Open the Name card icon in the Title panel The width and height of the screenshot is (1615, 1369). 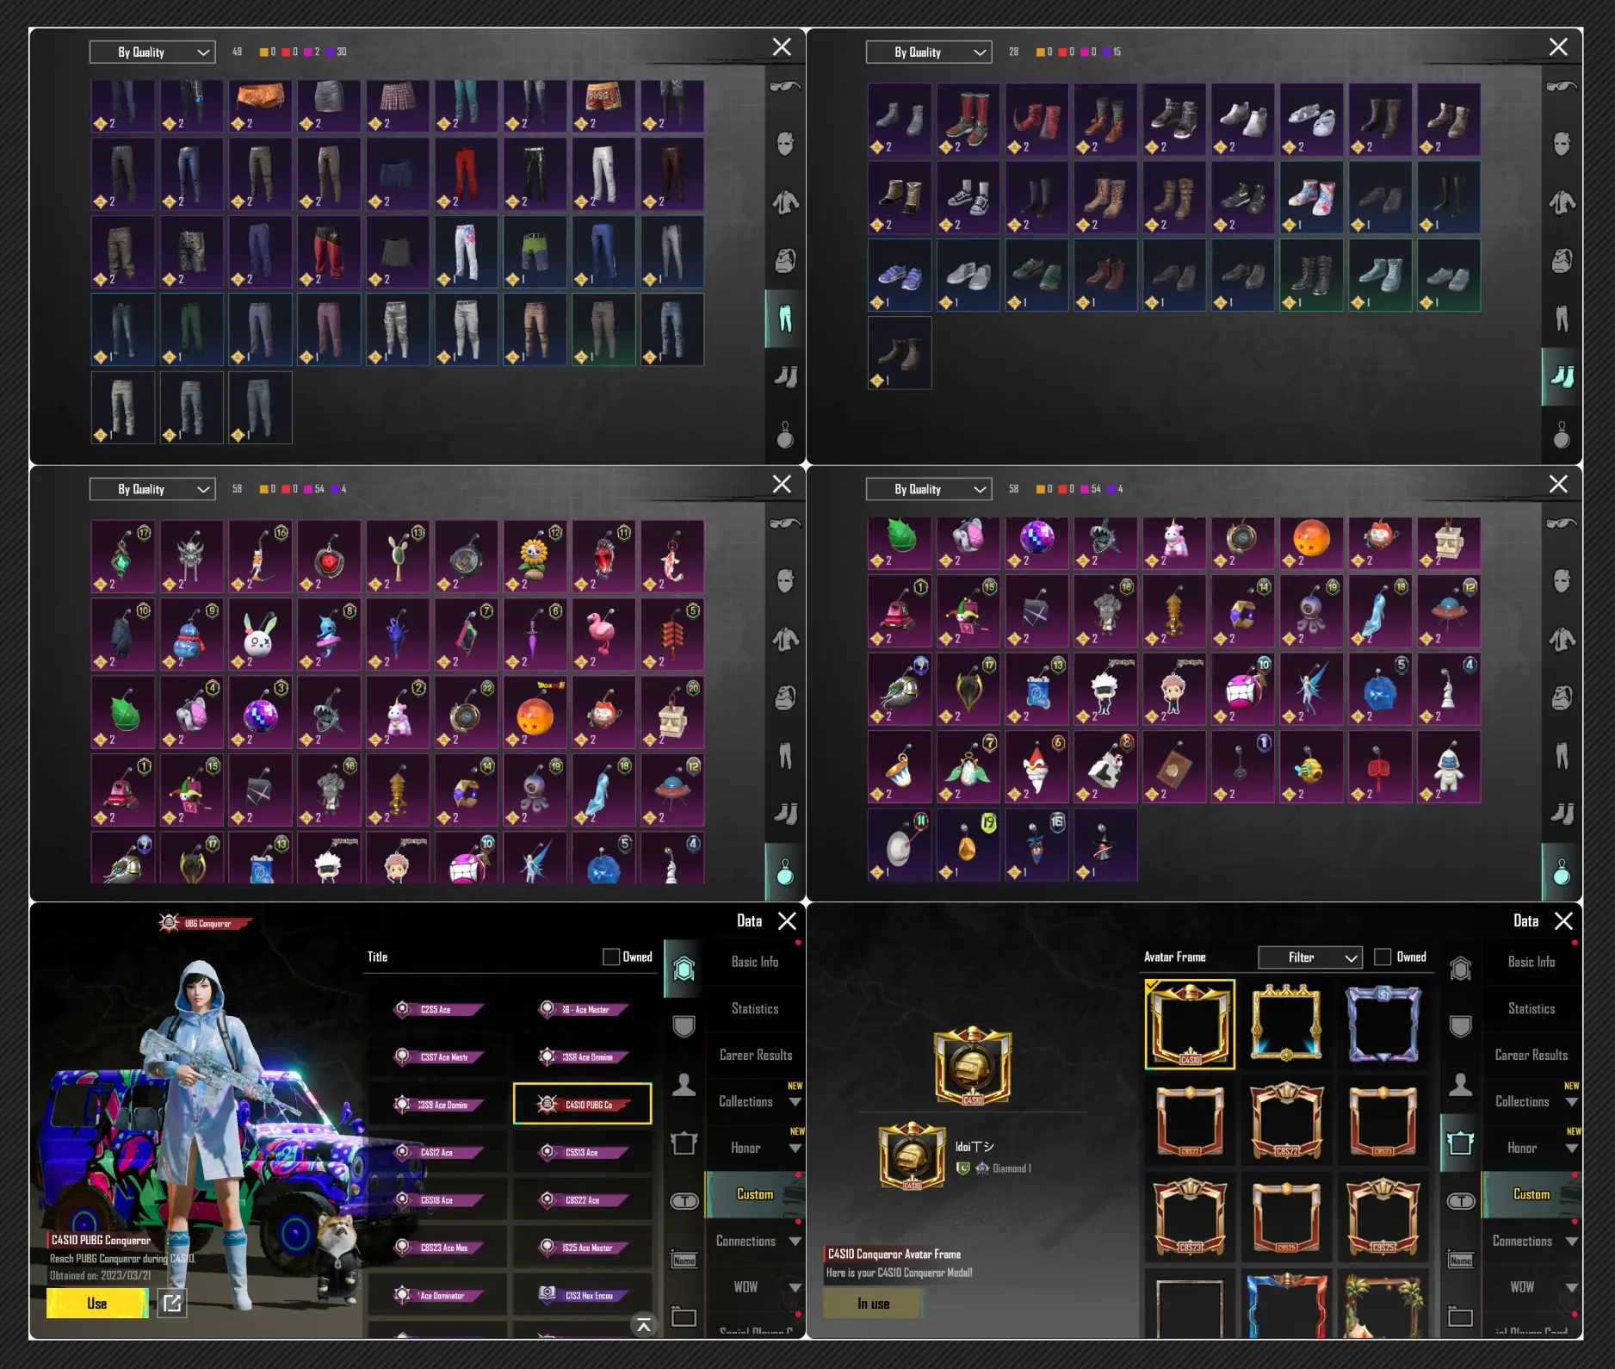click(684, 1261)
